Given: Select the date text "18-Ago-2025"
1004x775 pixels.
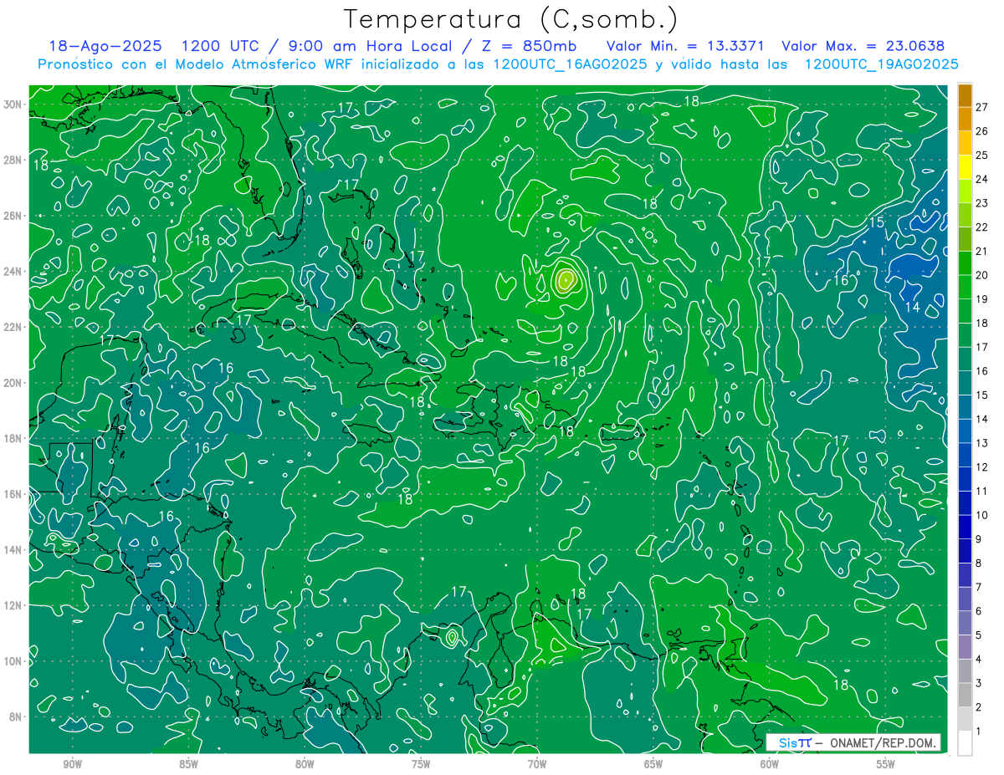Looking at the screenshot, I should tap(105, 47).
